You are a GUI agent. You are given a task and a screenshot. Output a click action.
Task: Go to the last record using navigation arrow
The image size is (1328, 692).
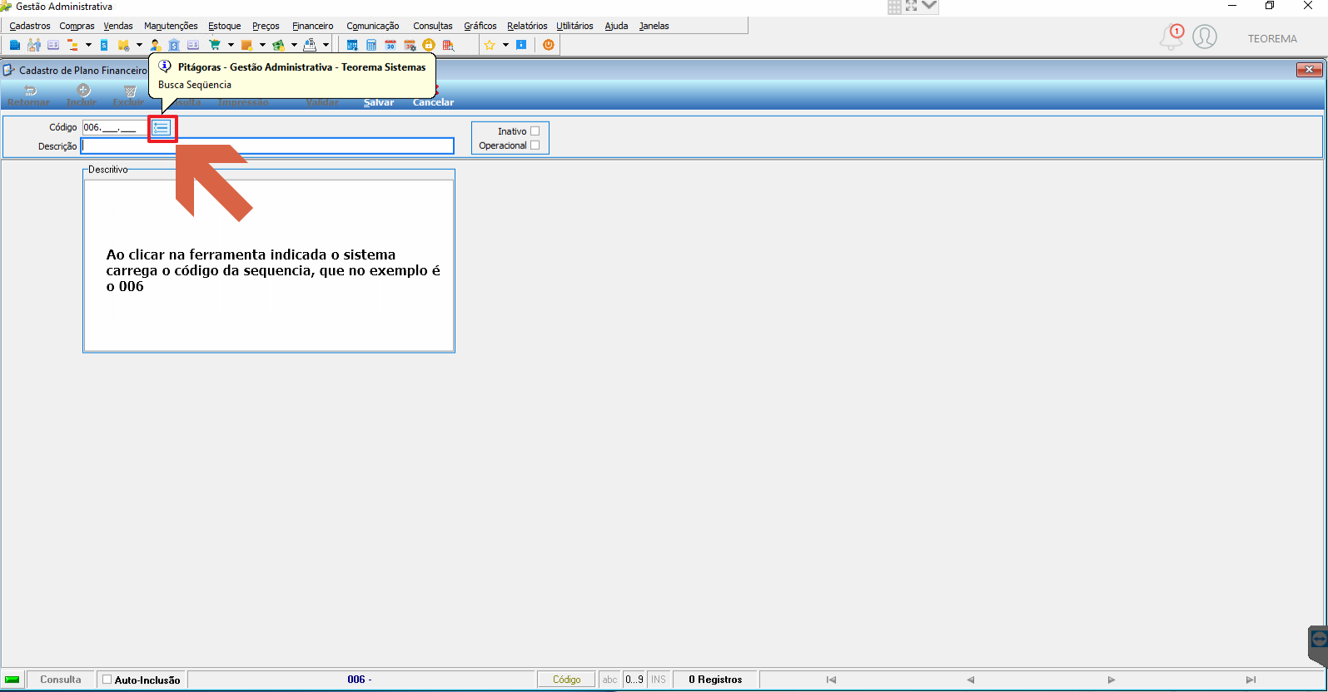click(x=1251, y=680)
